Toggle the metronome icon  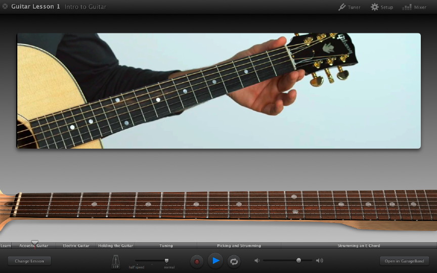[115, 262]
